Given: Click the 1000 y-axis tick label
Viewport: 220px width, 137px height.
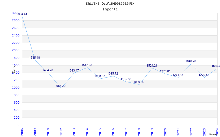Looking at the screenshot, I should [x=16, y=88].
